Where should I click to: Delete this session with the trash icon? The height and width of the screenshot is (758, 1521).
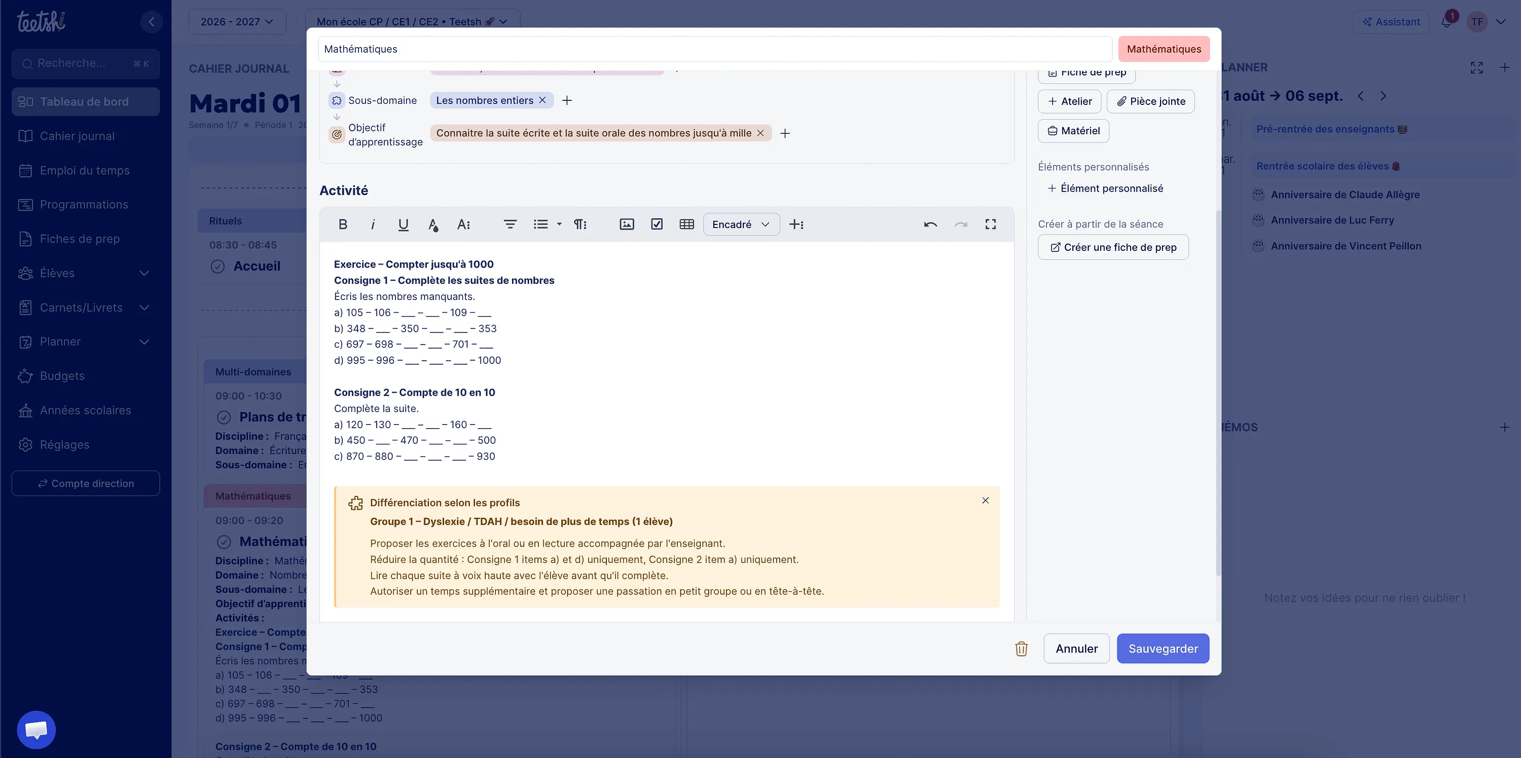[x=1021, y=648]
